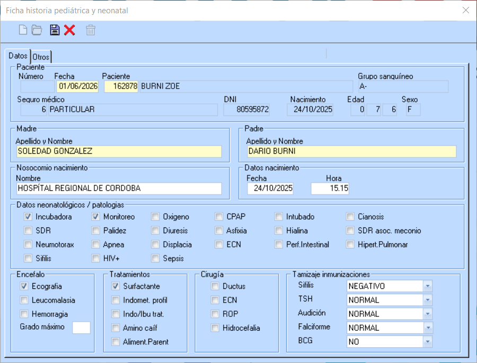477x363 pixels.
Task: Open the Audición dropdown
Action: (x=427, y=314)
